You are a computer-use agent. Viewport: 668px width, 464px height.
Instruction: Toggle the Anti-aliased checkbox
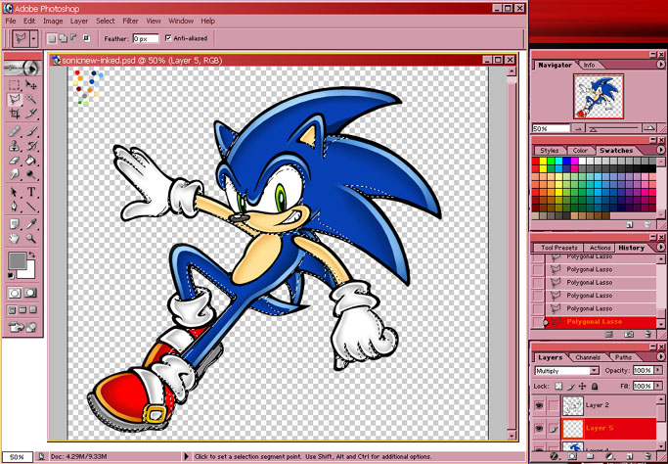[168, 38]
